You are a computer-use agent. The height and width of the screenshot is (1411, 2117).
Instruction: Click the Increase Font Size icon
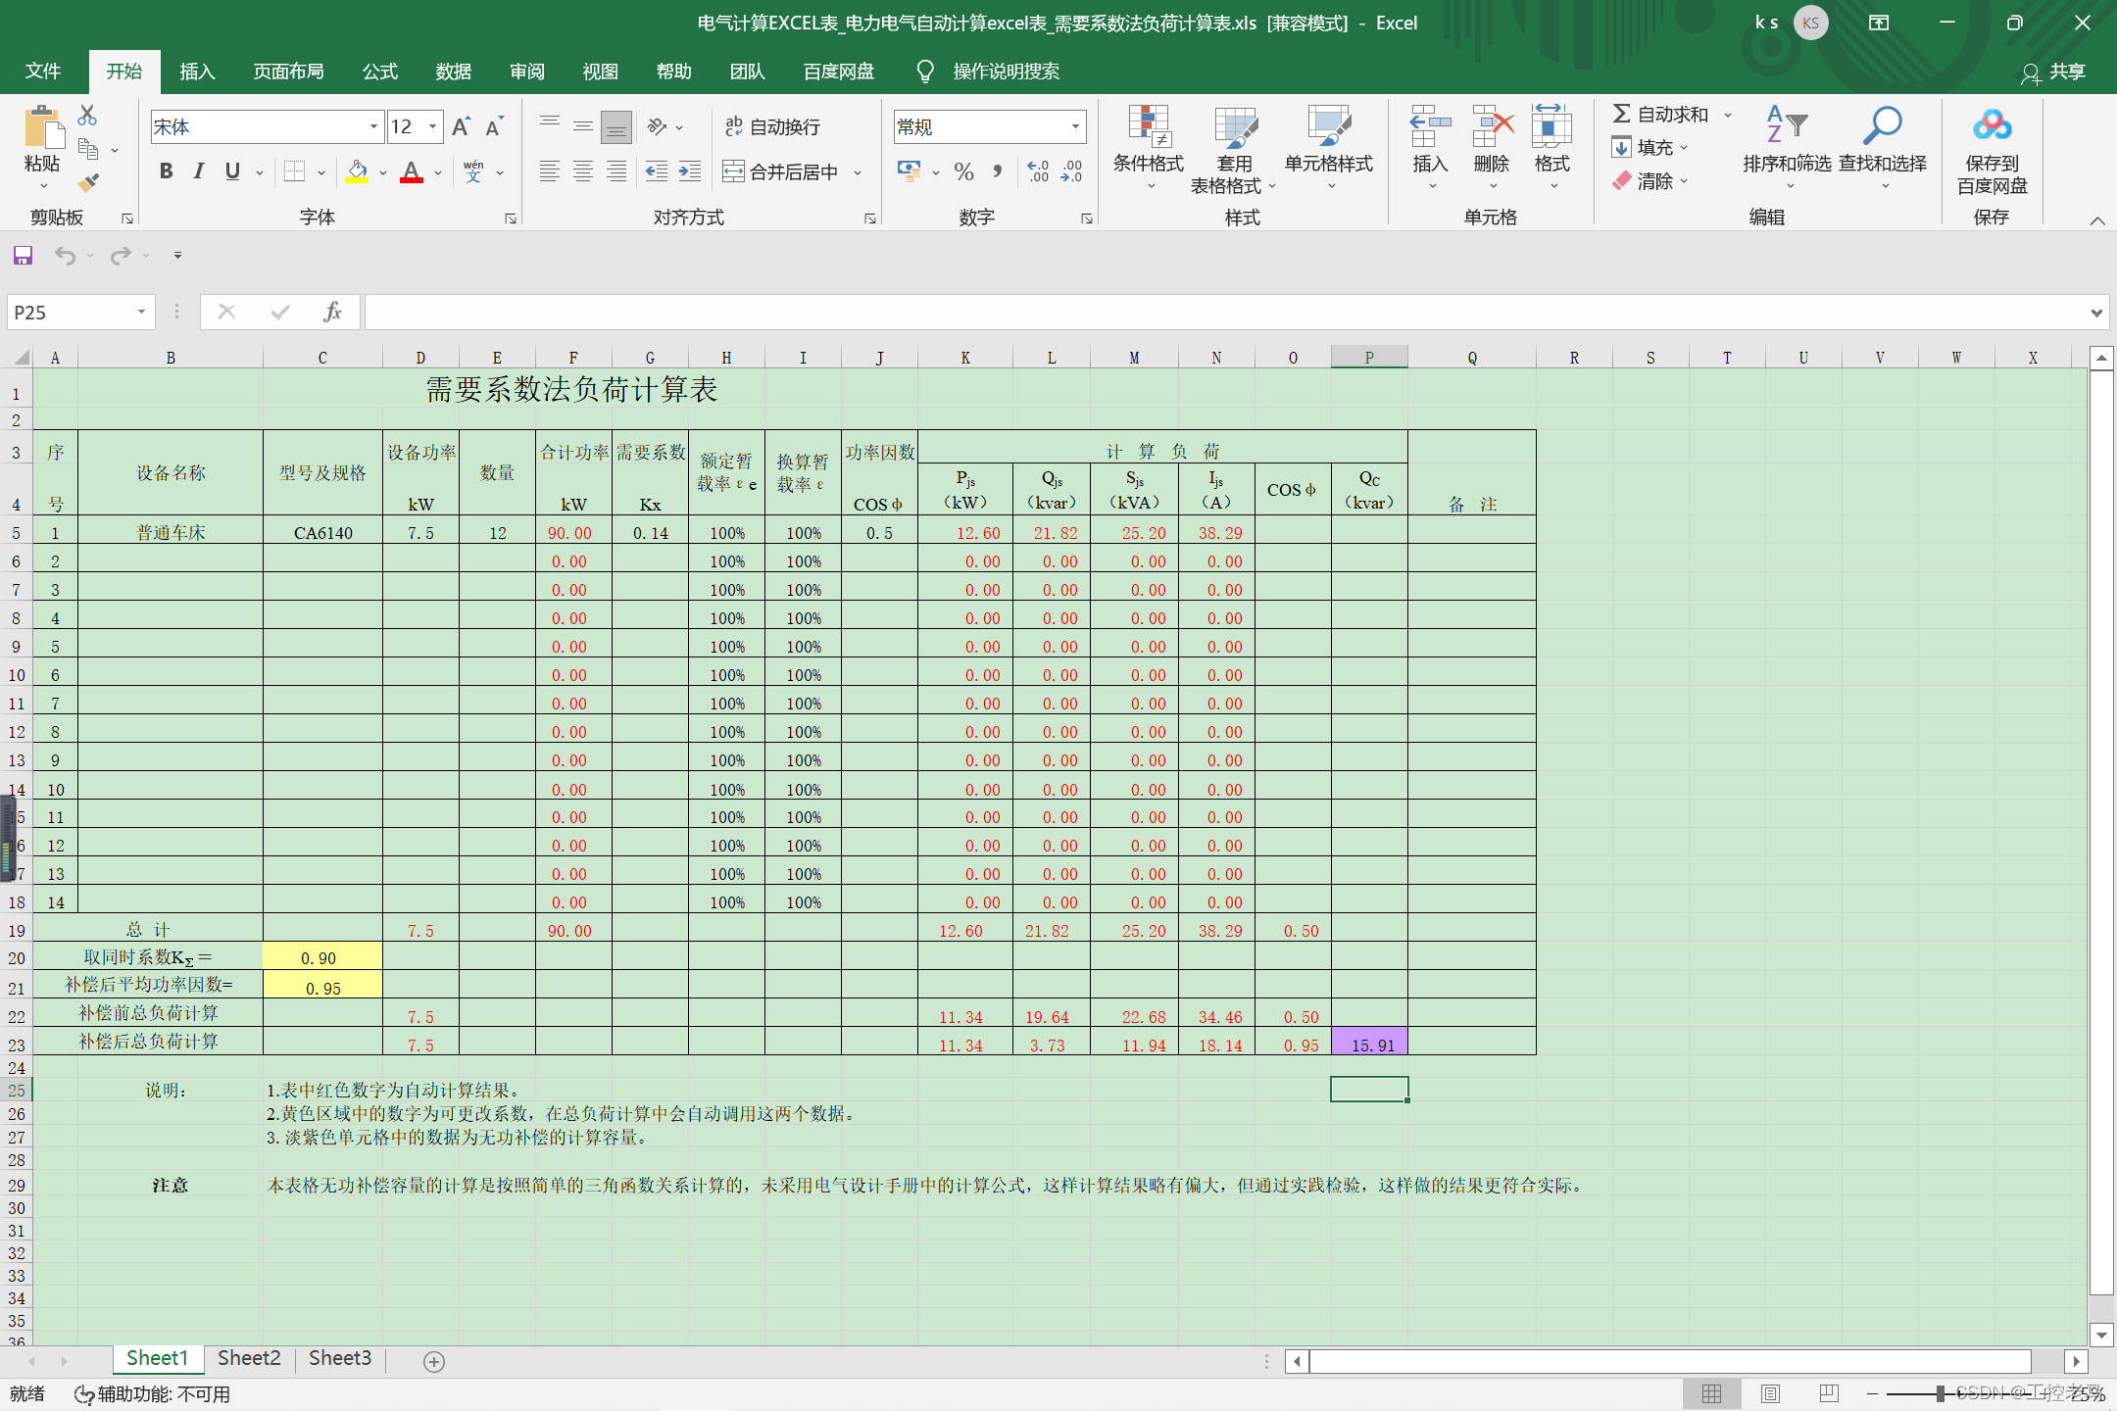tap(461, 126)
